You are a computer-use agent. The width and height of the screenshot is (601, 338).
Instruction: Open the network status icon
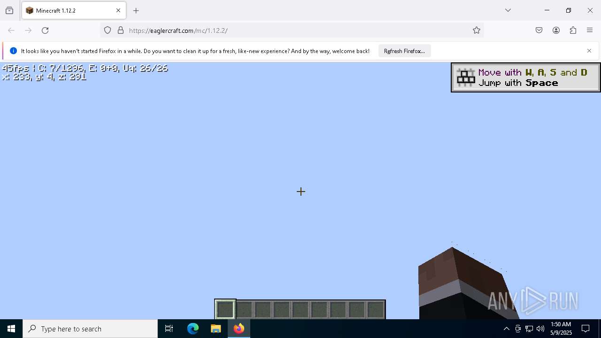529,329
